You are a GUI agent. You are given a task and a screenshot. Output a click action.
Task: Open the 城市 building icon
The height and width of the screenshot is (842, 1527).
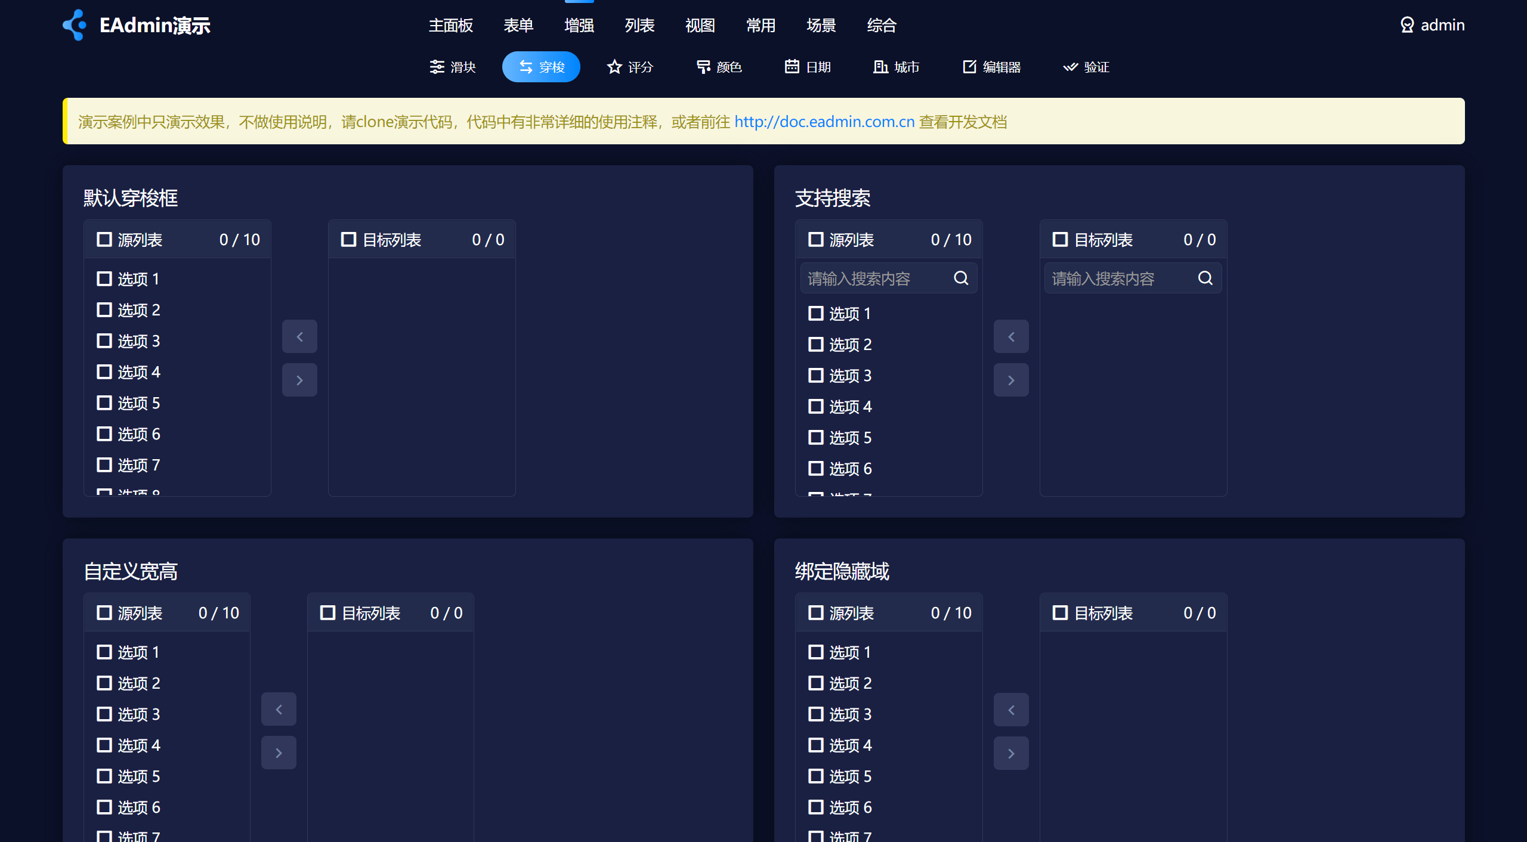880,67
